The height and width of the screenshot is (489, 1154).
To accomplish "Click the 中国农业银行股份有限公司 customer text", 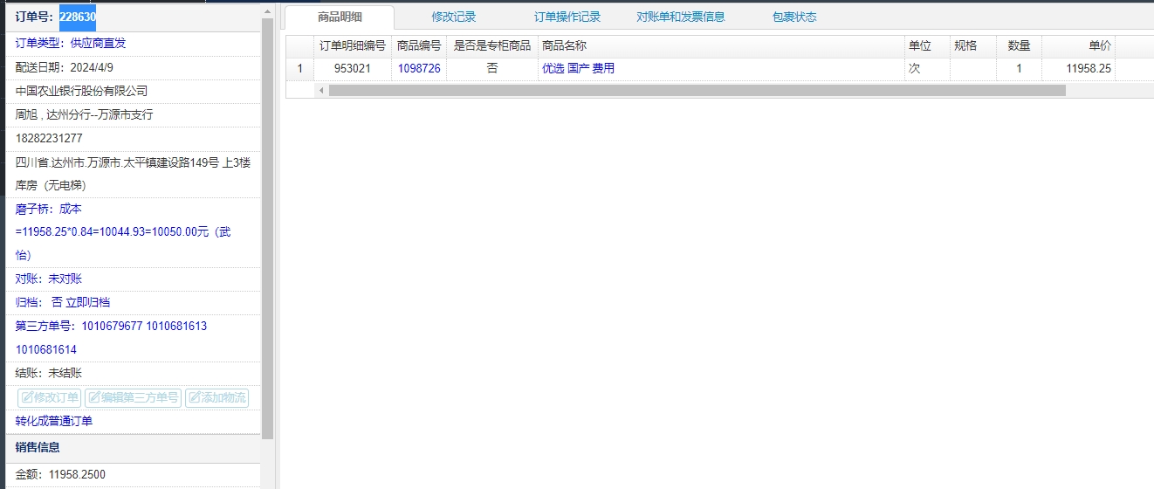I will pyautogui.click(x=81, y=91).
